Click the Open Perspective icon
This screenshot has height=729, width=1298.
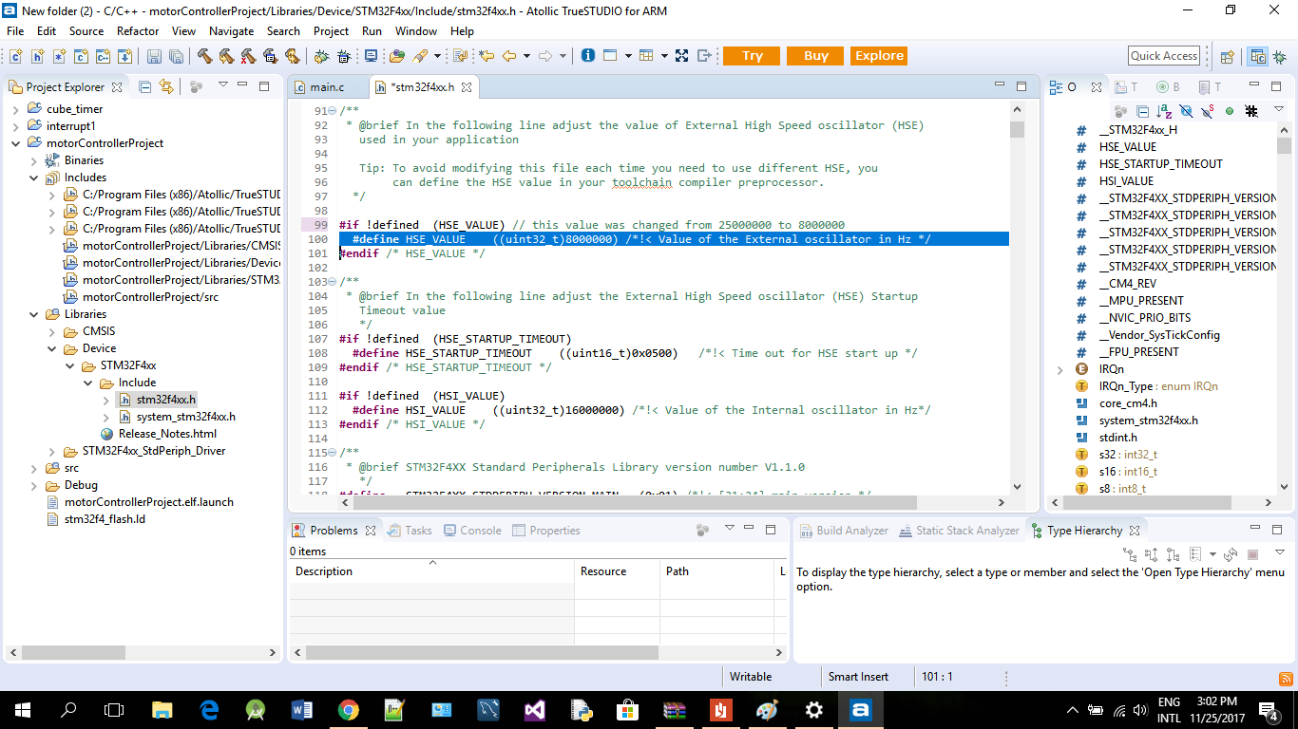pos(1227,56)
